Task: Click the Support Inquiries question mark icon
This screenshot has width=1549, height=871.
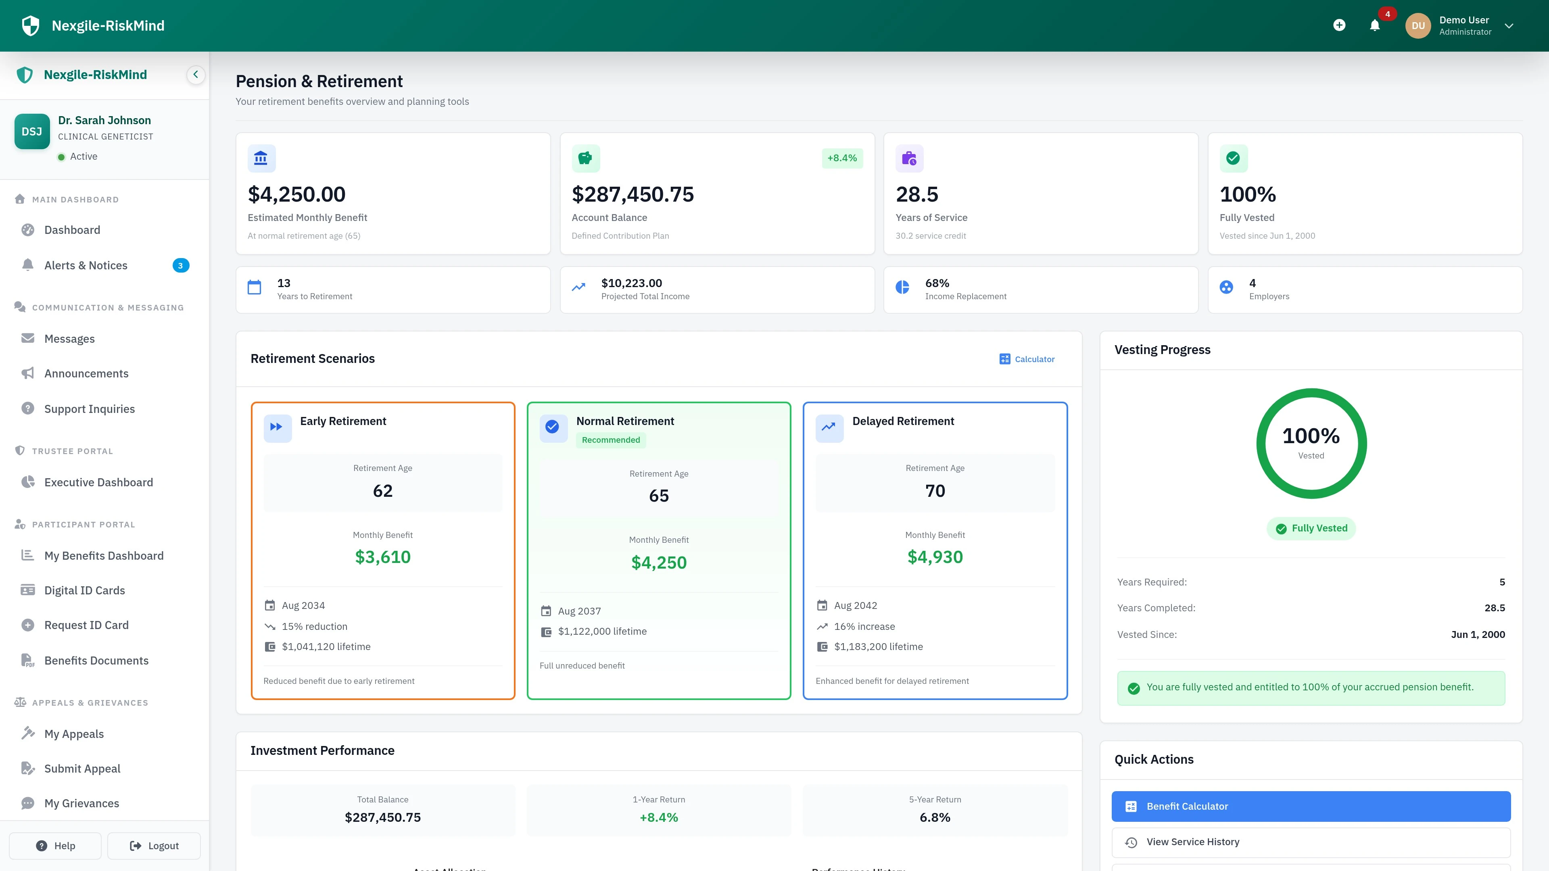Action: coord(28,408)
